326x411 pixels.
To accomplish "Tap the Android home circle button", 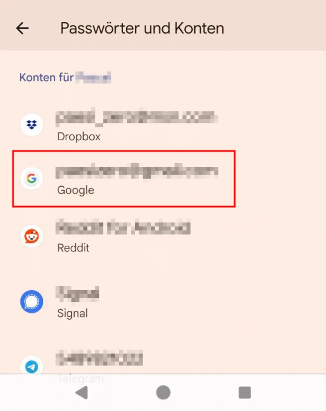I will (163, 393).
